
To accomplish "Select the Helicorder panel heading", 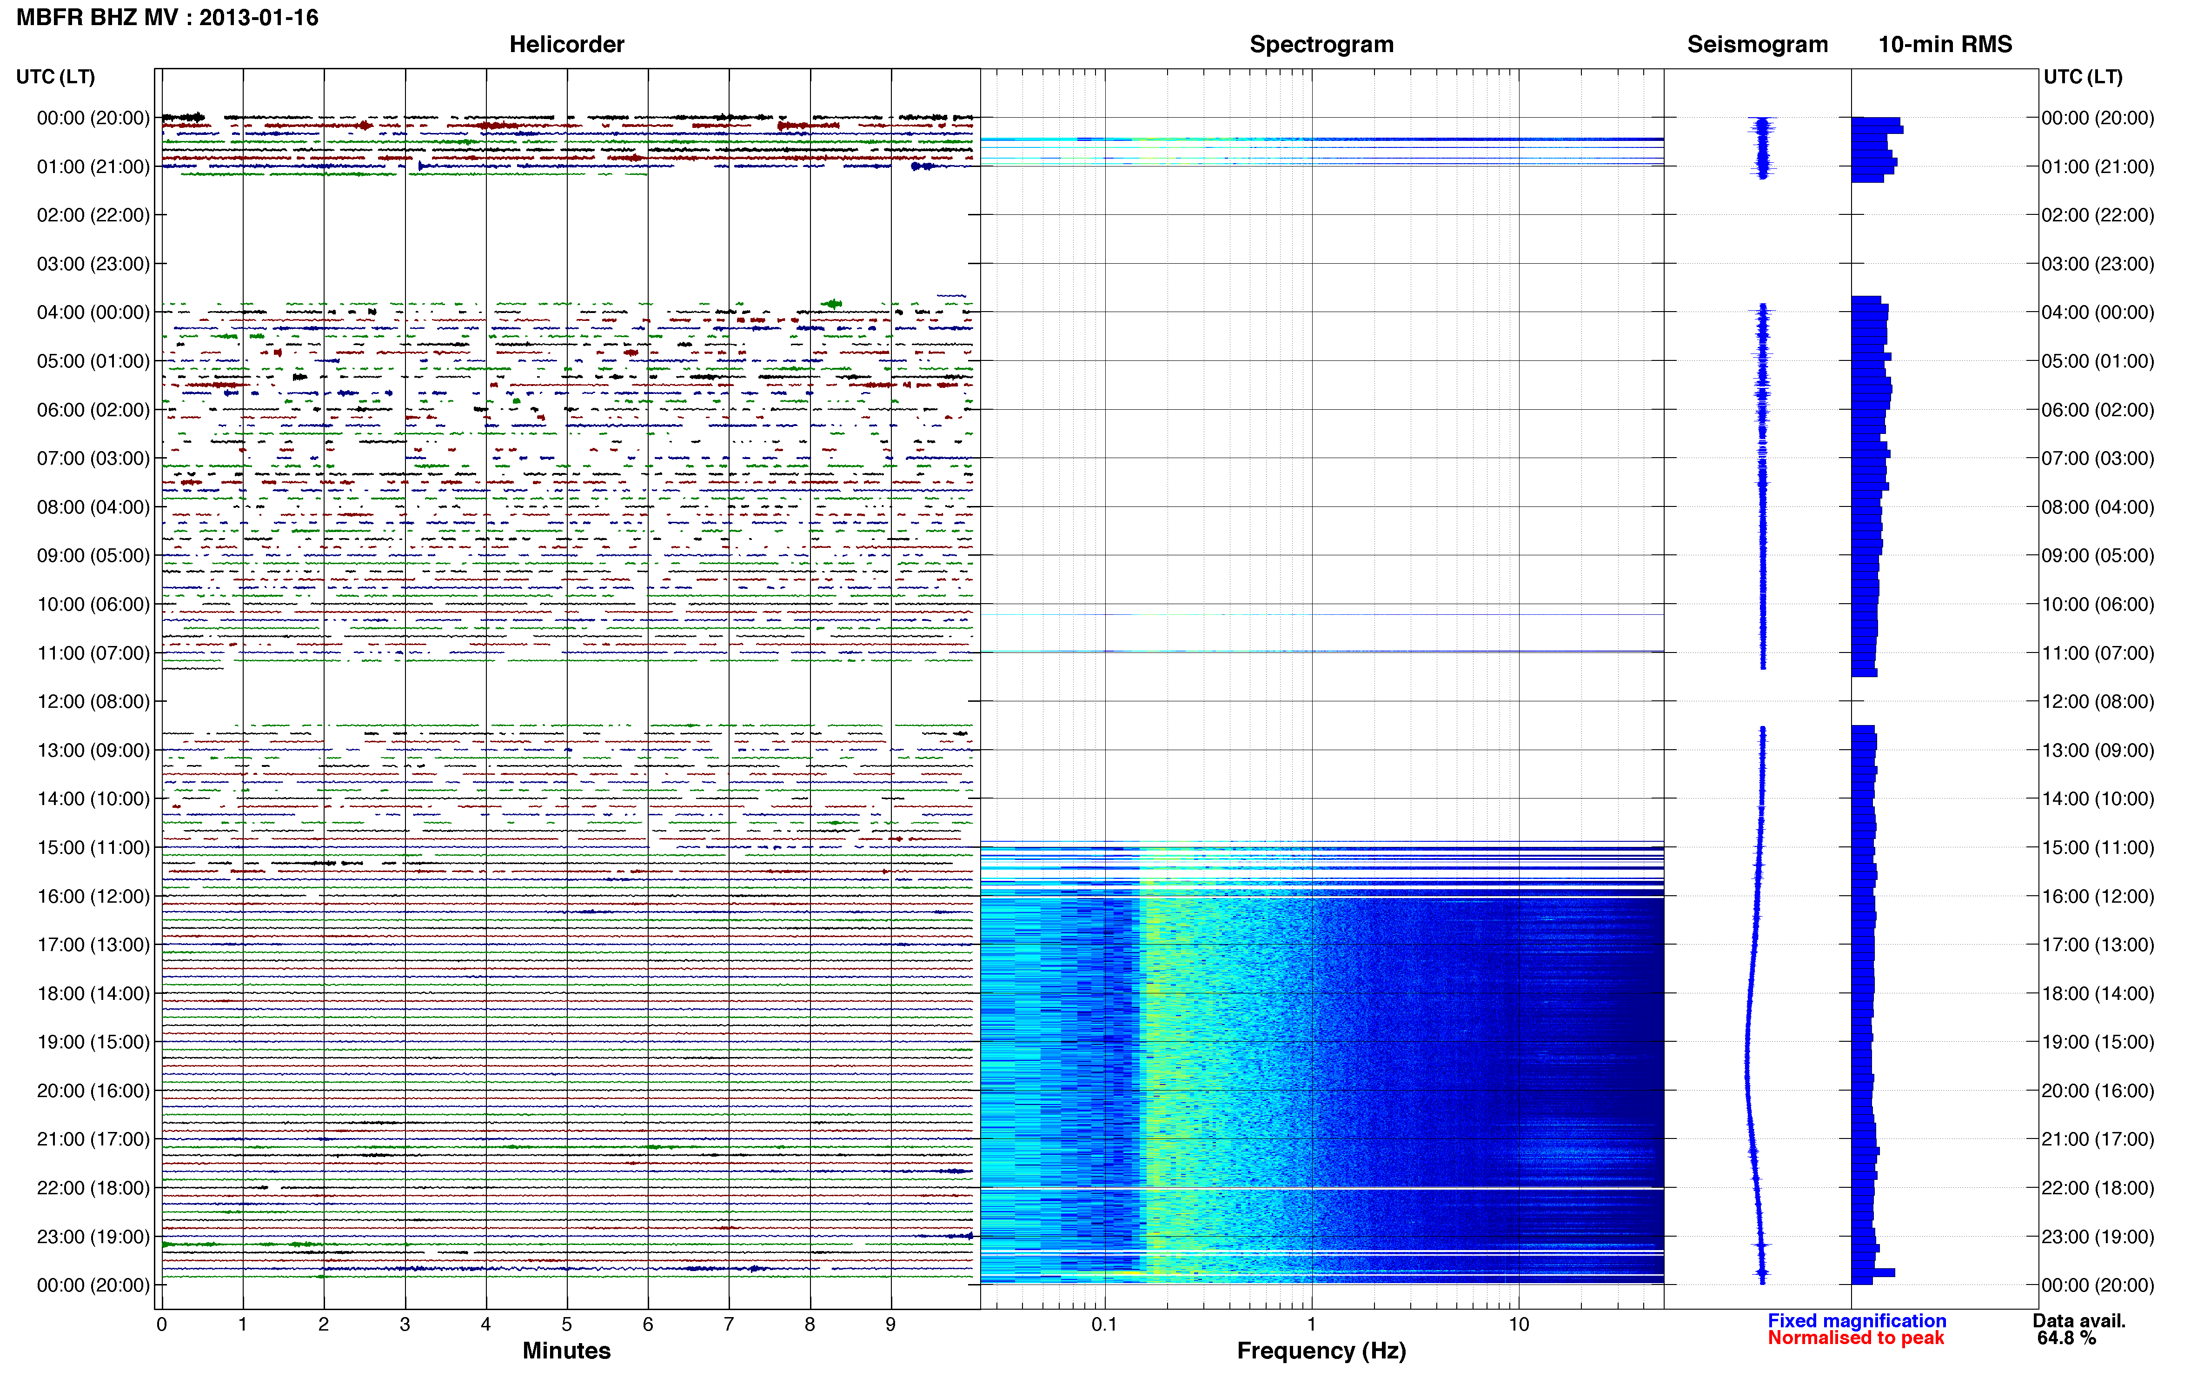I will pyautogui.click(x=567, y=45).
